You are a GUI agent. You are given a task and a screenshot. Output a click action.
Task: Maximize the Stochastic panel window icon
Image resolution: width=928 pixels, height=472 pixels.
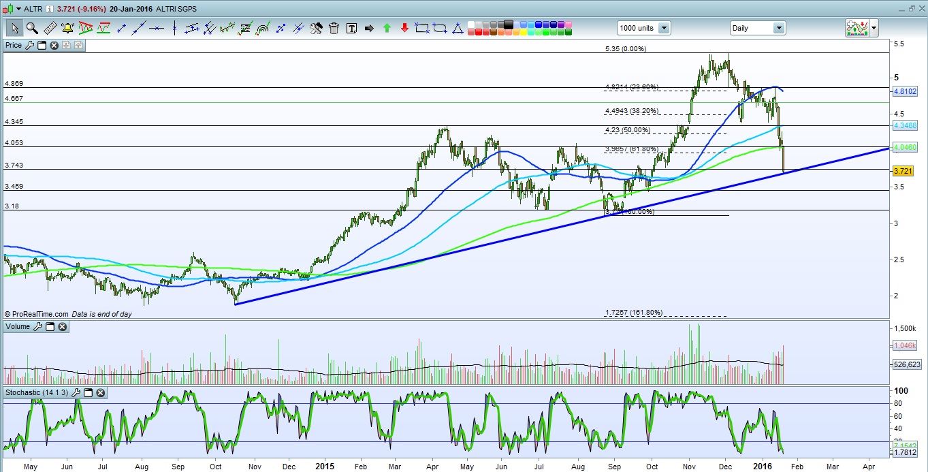88,393
